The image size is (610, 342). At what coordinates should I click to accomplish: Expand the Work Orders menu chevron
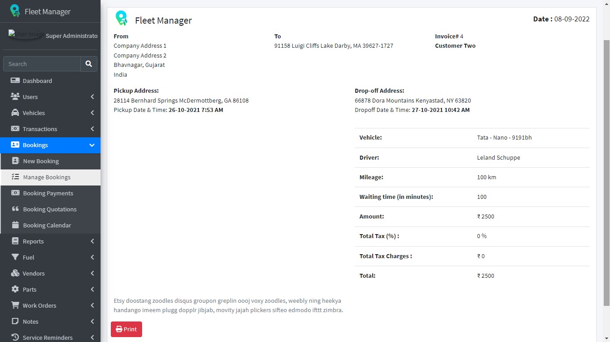(92, 305)
